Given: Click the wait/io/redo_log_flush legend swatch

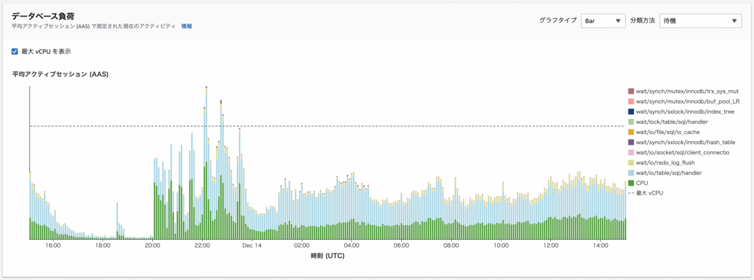Looking at the screenshot, I should [631, 162].
